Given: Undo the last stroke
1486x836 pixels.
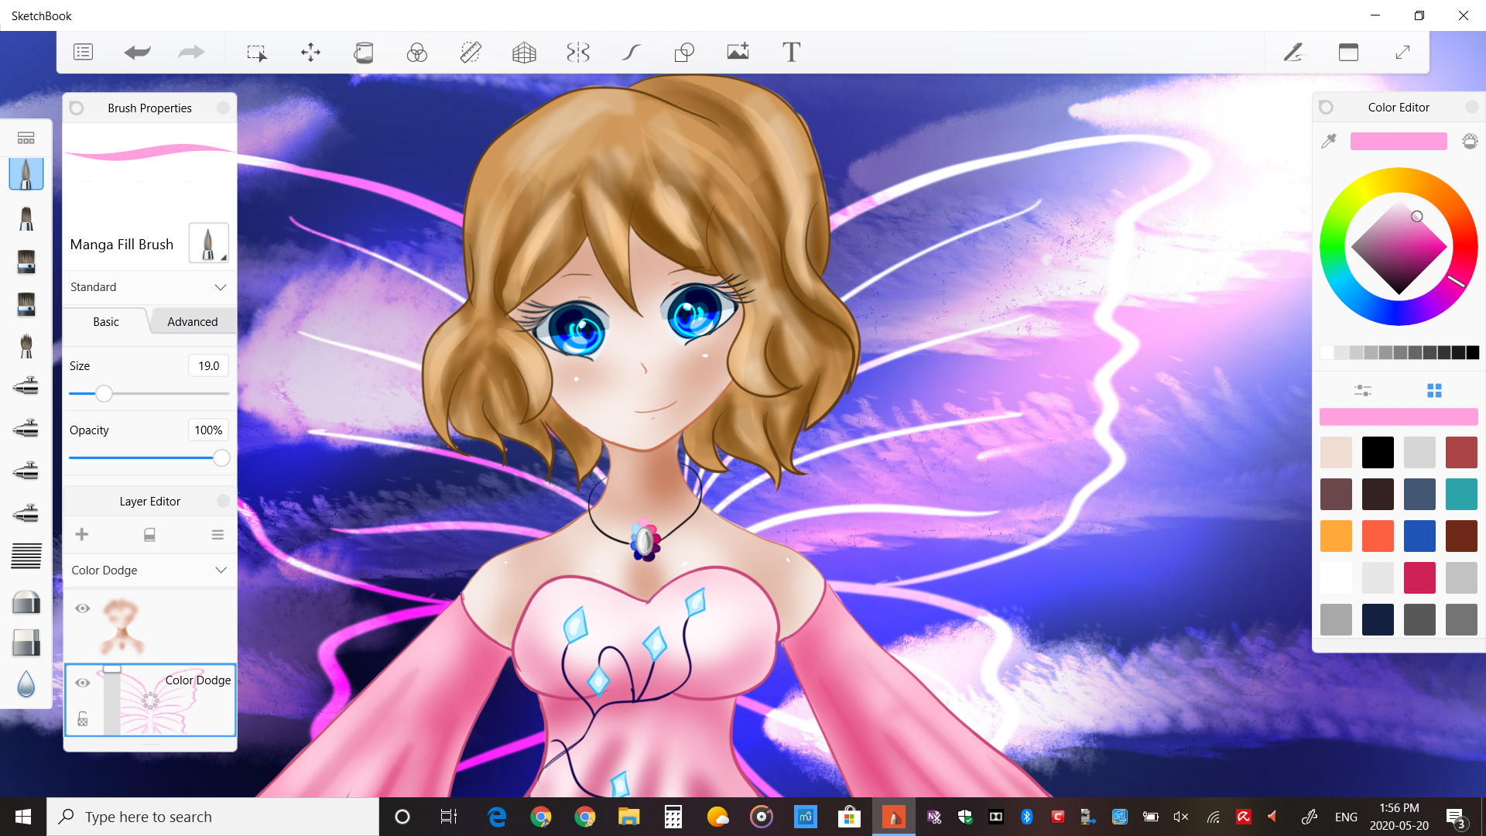Looking at the screenshot, I should [137, 52].
